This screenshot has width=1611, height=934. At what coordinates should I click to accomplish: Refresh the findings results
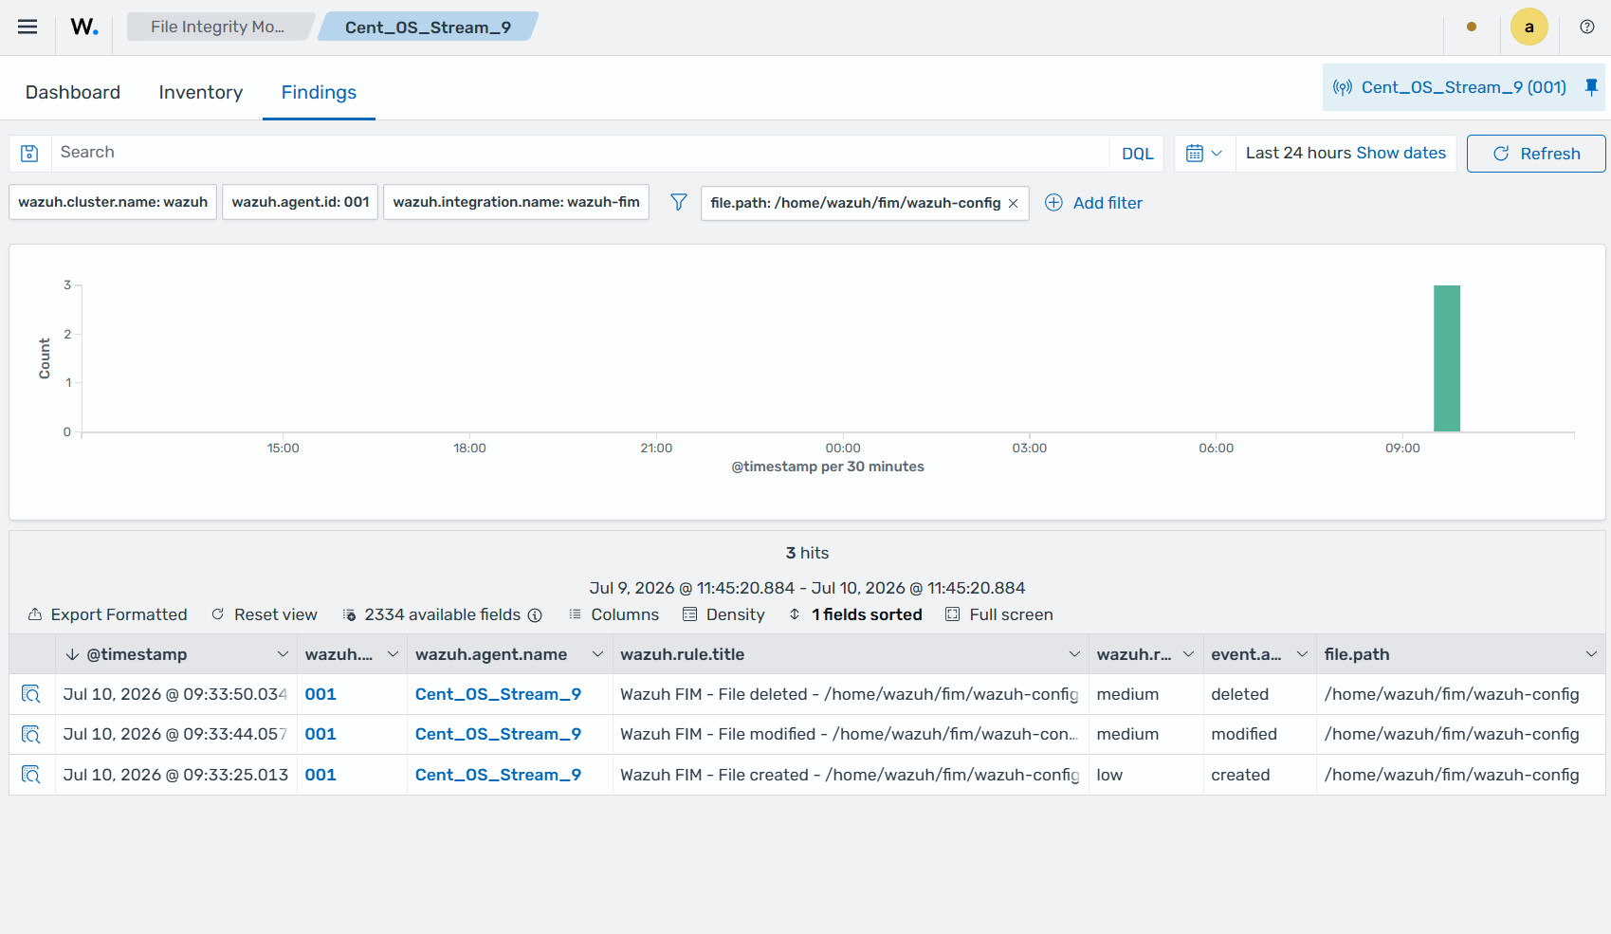coord(1536,154)
